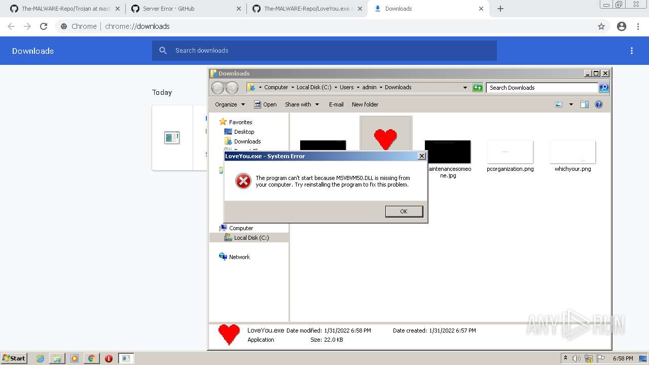Select Computer in the navigation pane
Screen dimensions: 649x365
[241, 228]
